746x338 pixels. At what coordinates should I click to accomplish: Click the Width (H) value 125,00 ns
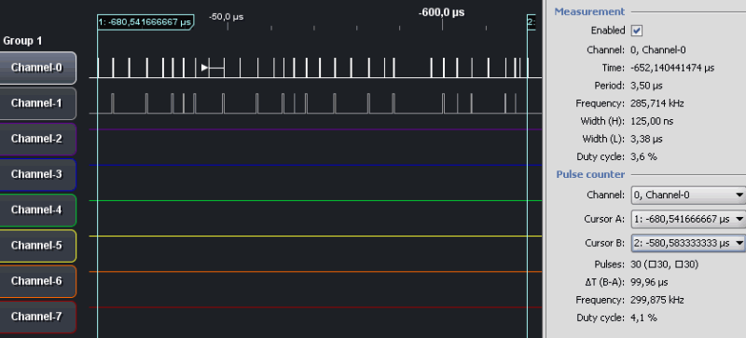tap(652, 121)
